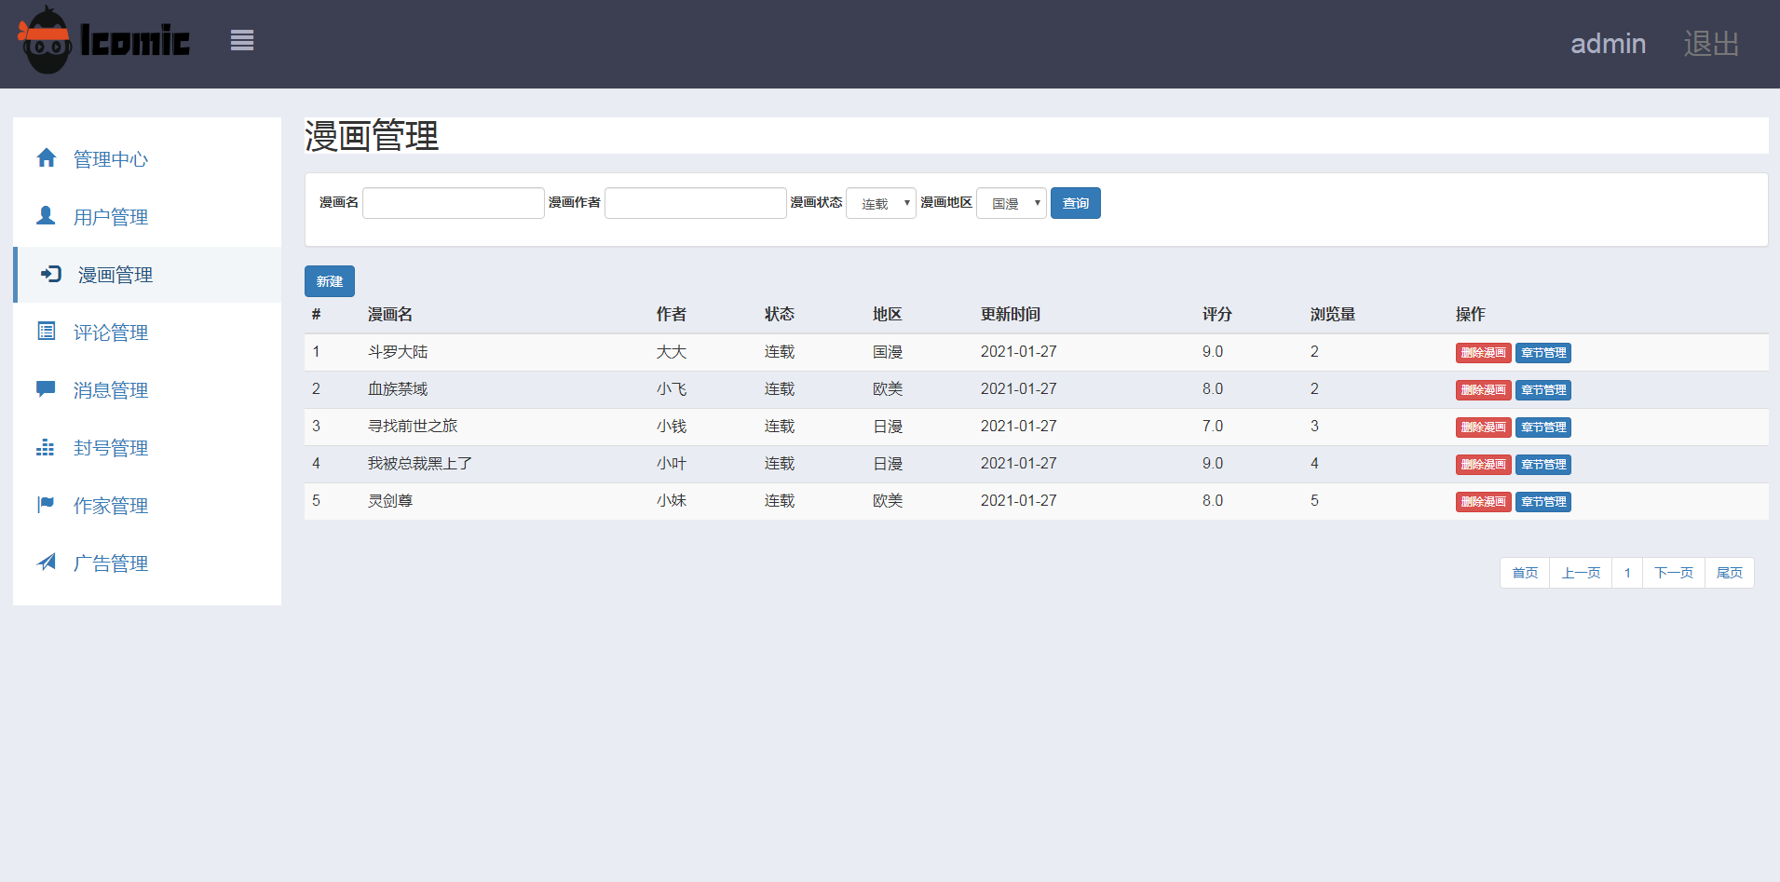Click the list icon beside 评论管理

point(46,332)
